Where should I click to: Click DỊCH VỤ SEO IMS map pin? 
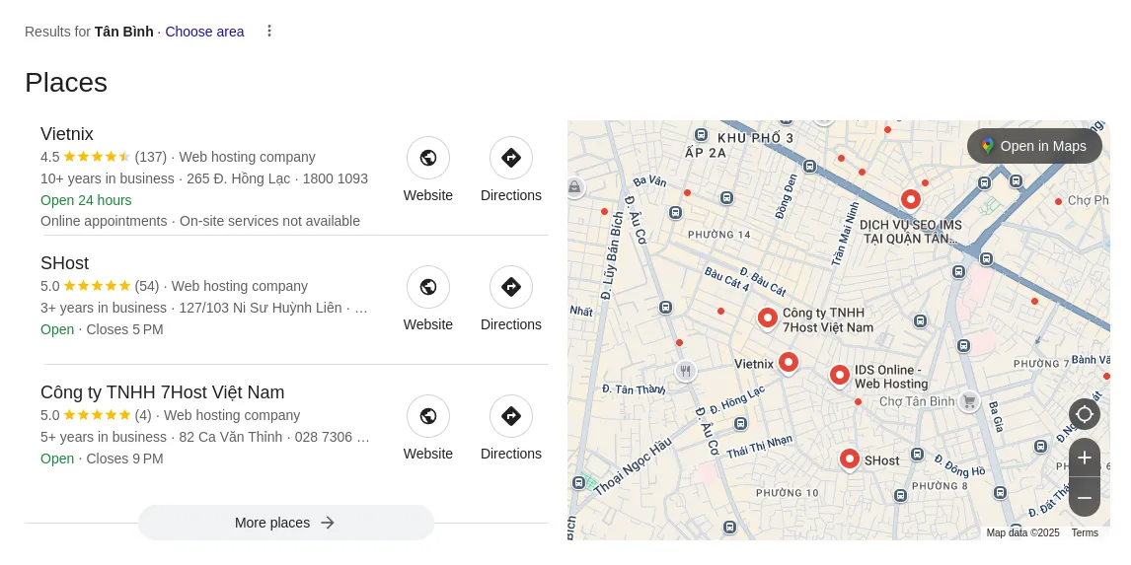coord(911,199)
